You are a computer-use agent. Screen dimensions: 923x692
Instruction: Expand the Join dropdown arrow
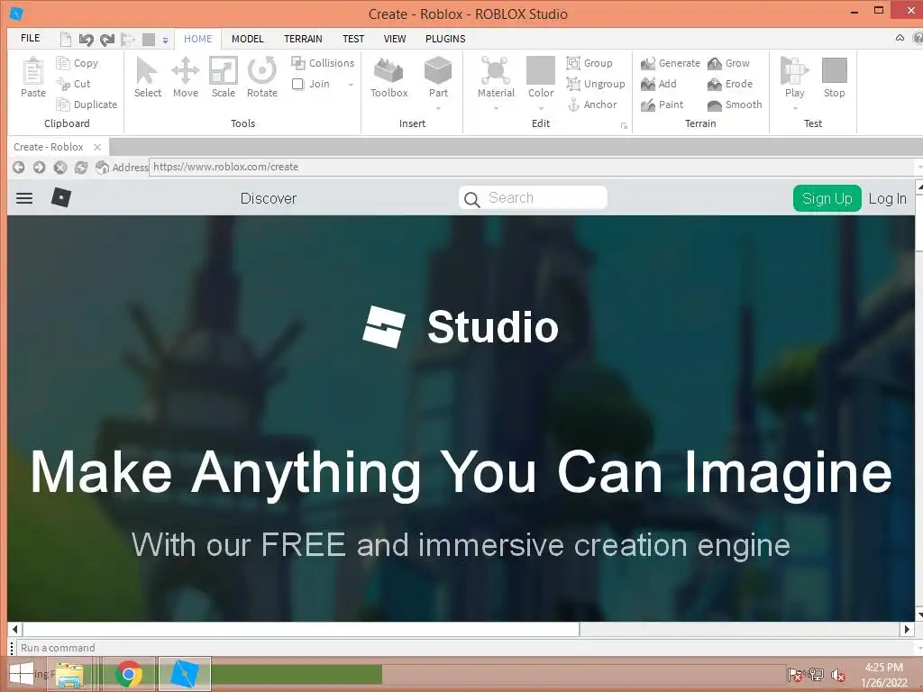tap(351, 85)
